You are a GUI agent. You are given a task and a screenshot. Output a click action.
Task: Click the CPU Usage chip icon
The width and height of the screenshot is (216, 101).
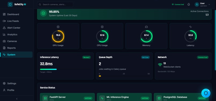(x=102, y=27)
